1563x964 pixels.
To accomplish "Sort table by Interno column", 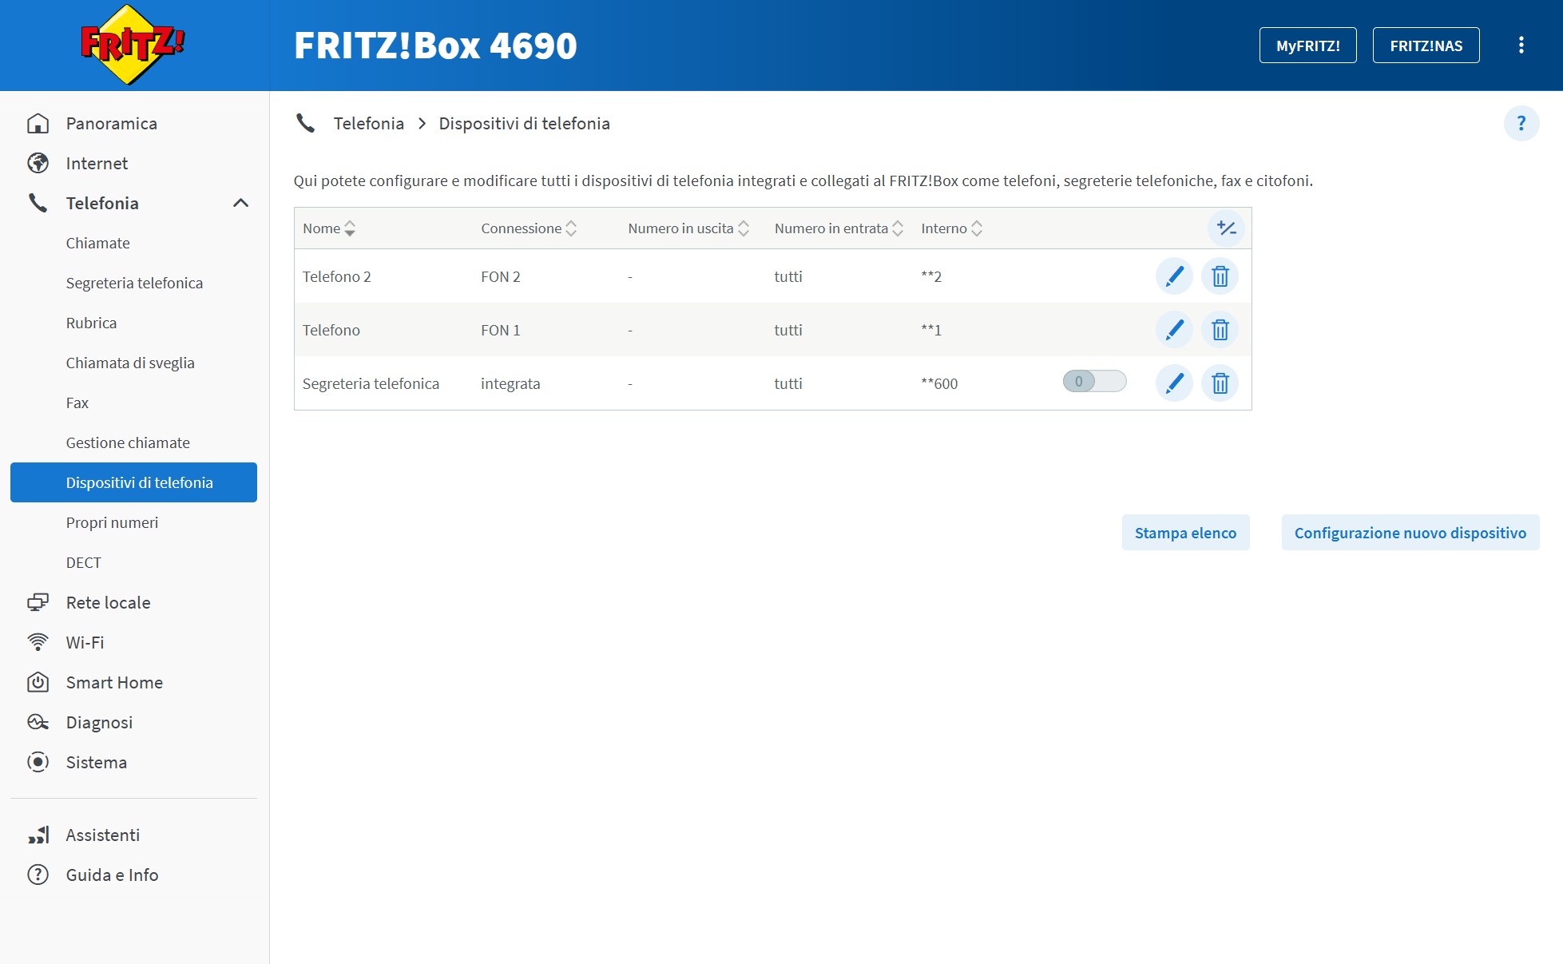I will click(951, 228).
